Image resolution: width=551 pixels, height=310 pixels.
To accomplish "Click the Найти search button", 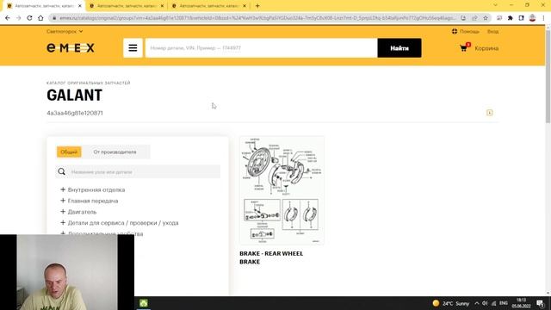I will click(x=399, y=48).
